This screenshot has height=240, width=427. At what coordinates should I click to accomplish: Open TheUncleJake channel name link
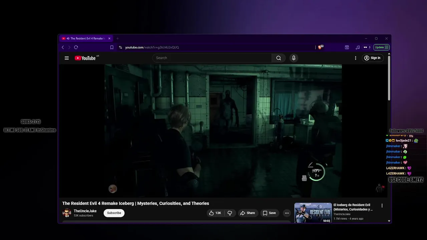pyautogui.click(x=85, y=211)
